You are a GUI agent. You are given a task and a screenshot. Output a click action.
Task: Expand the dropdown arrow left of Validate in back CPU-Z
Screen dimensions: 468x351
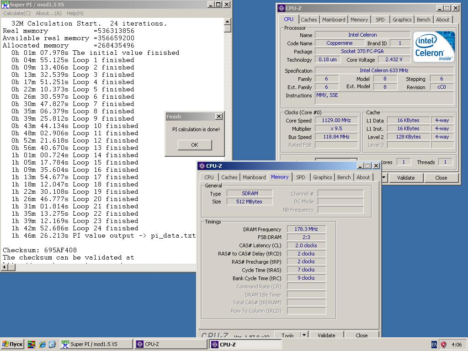click(384, 178)
